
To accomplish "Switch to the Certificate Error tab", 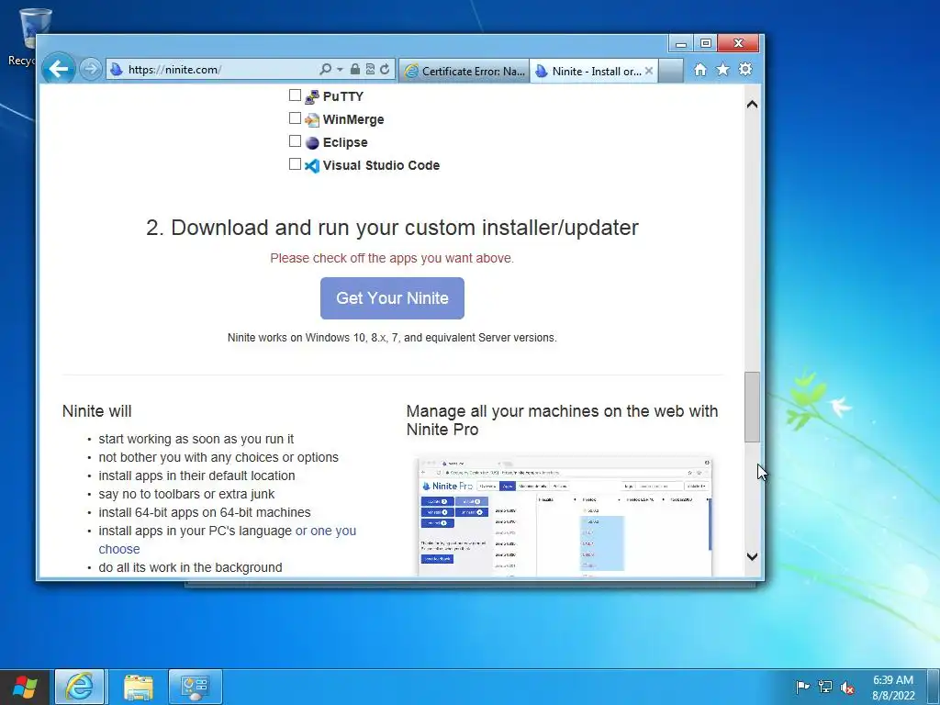I will (464, 71).
